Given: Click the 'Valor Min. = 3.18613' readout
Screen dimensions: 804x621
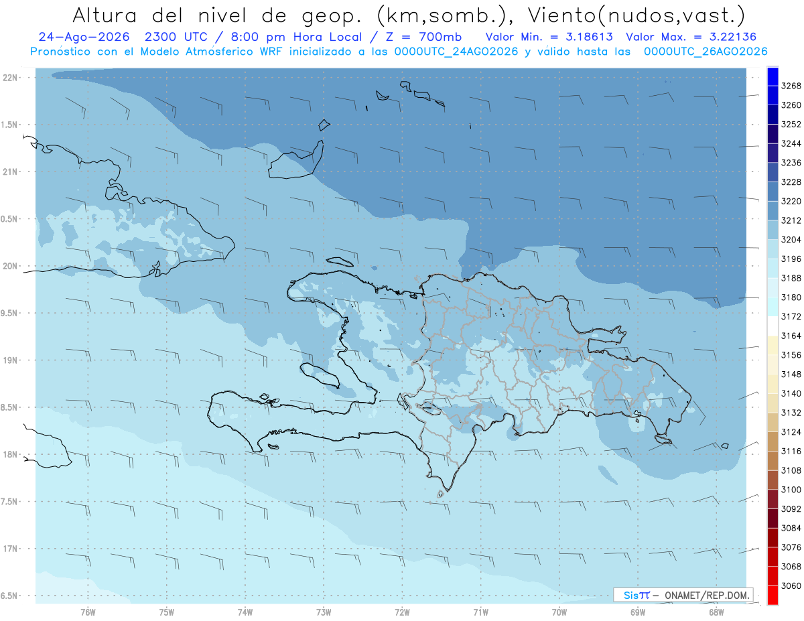Looking at the screenshot, I should (x=548, y=37).
